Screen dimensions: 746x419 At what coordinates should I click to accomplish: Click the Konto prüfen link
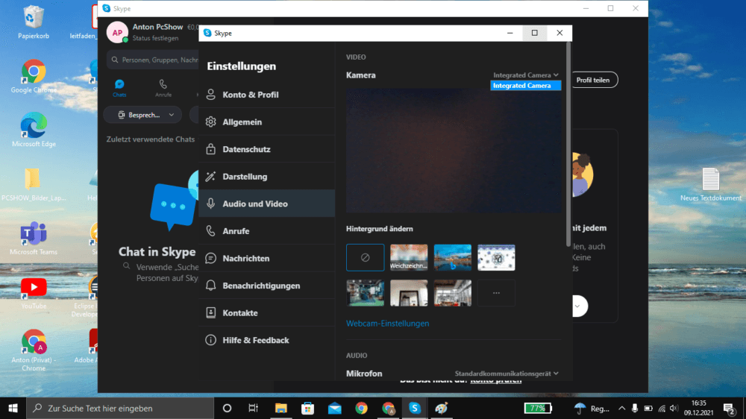pyautogui.click(x=496, y=380)
